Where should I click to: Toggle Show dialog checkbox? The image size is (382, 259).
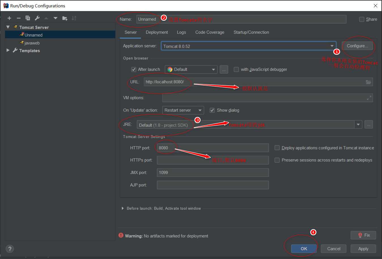point(212,110)
